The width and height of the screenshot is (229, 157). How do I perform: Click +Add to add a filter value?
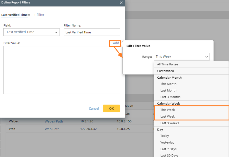[x=115, y=43]
